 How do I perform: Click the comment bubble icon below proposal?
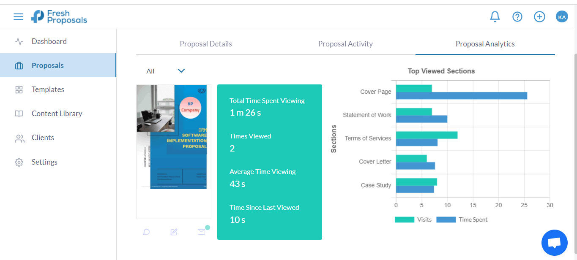coord(146,232)
